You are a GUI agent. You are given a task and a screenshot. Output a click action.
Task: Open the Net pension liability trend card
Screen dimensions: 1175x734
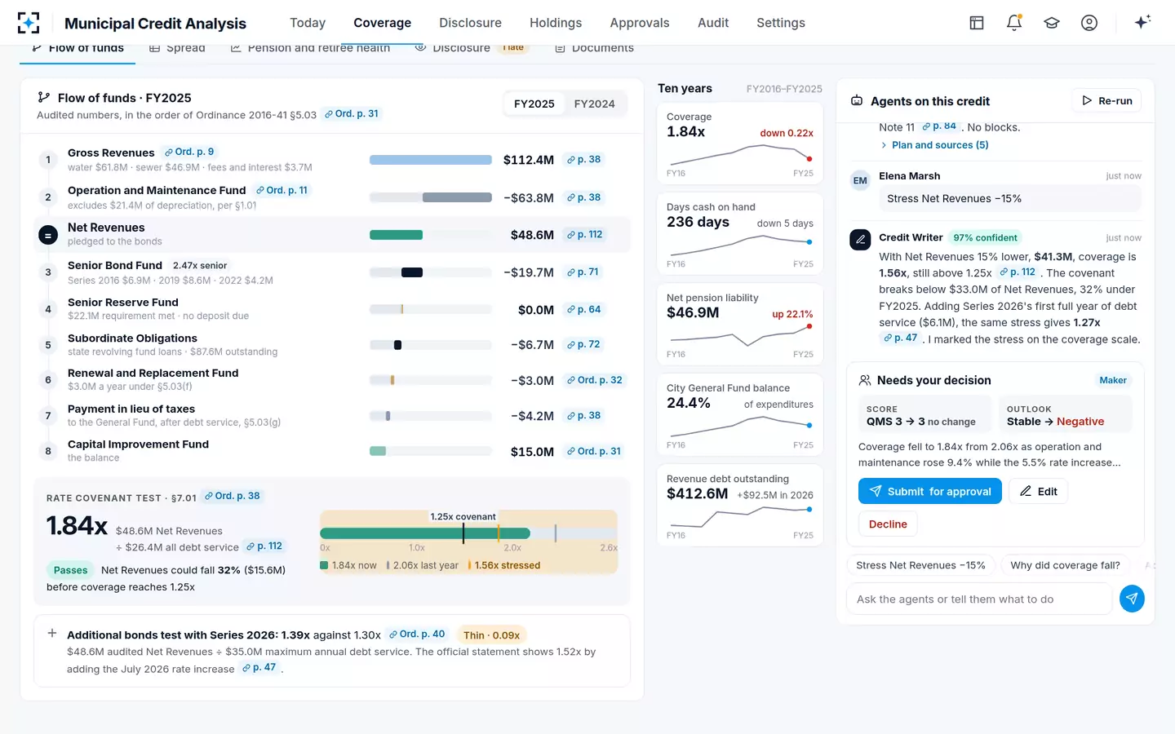[x=740, y=324]
